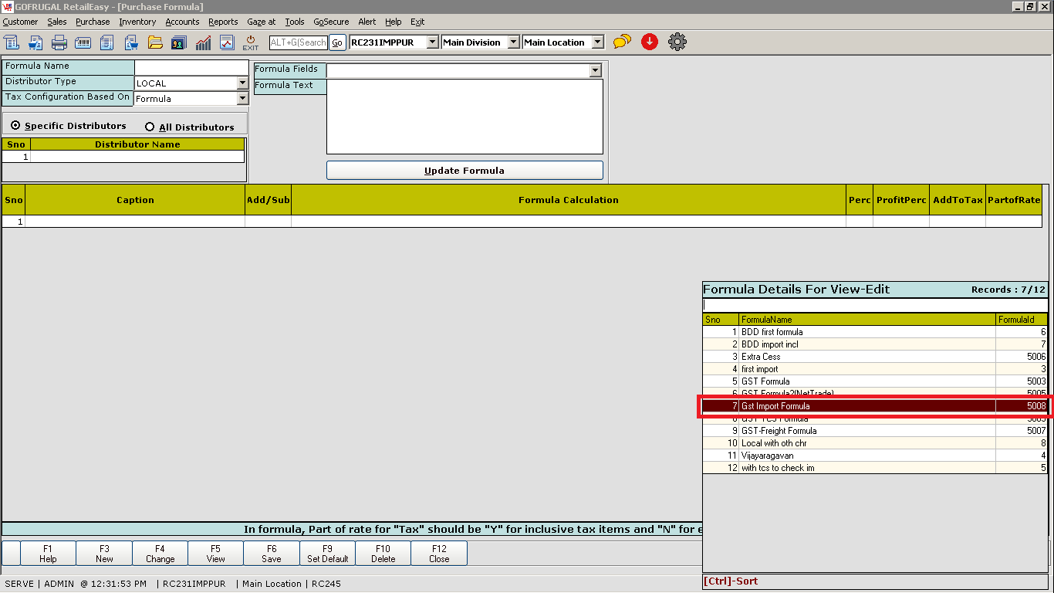This screenshot has width=1054, height=593.
Task: Open the purchase document with cart icon
Action: (131, 42)
